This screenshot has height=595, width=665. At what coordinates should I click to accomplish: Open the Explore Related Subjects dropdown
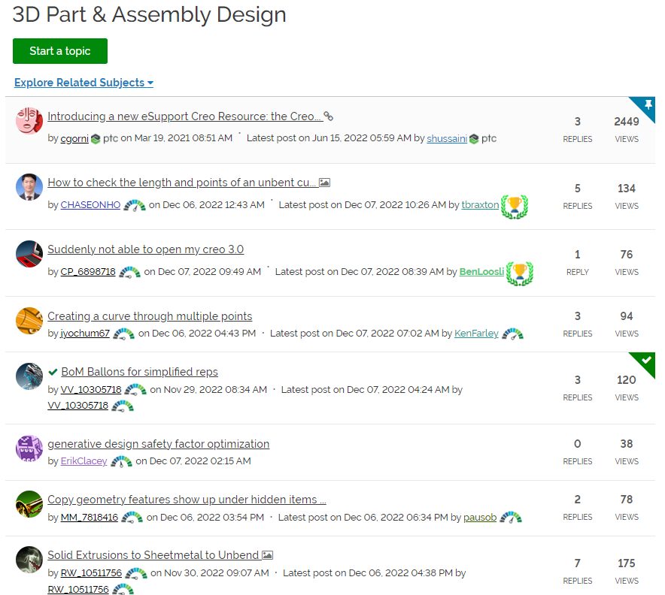pyautogui.click(x=83, y=83)
